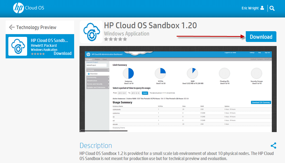Screen dimensions: 285x163
Task: Click the Cloud OS header text
Action: coord(34,8)
